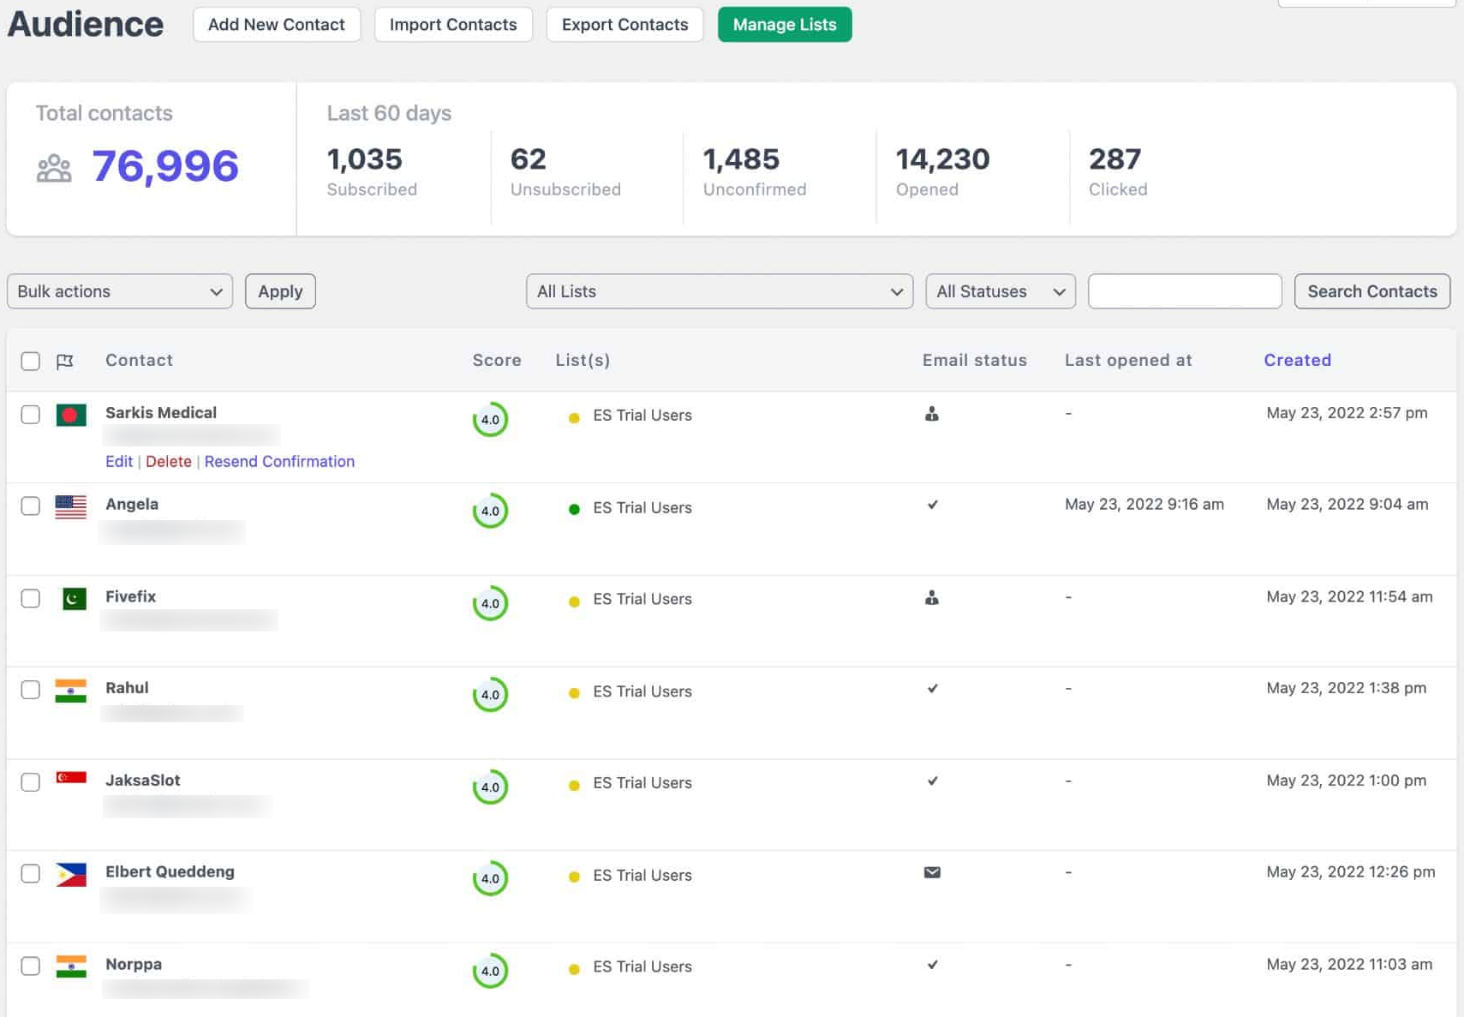
Task: Click Resend Confirmation for Sarkis Medical
Action: pyautogui.click(x=279, y=461)
